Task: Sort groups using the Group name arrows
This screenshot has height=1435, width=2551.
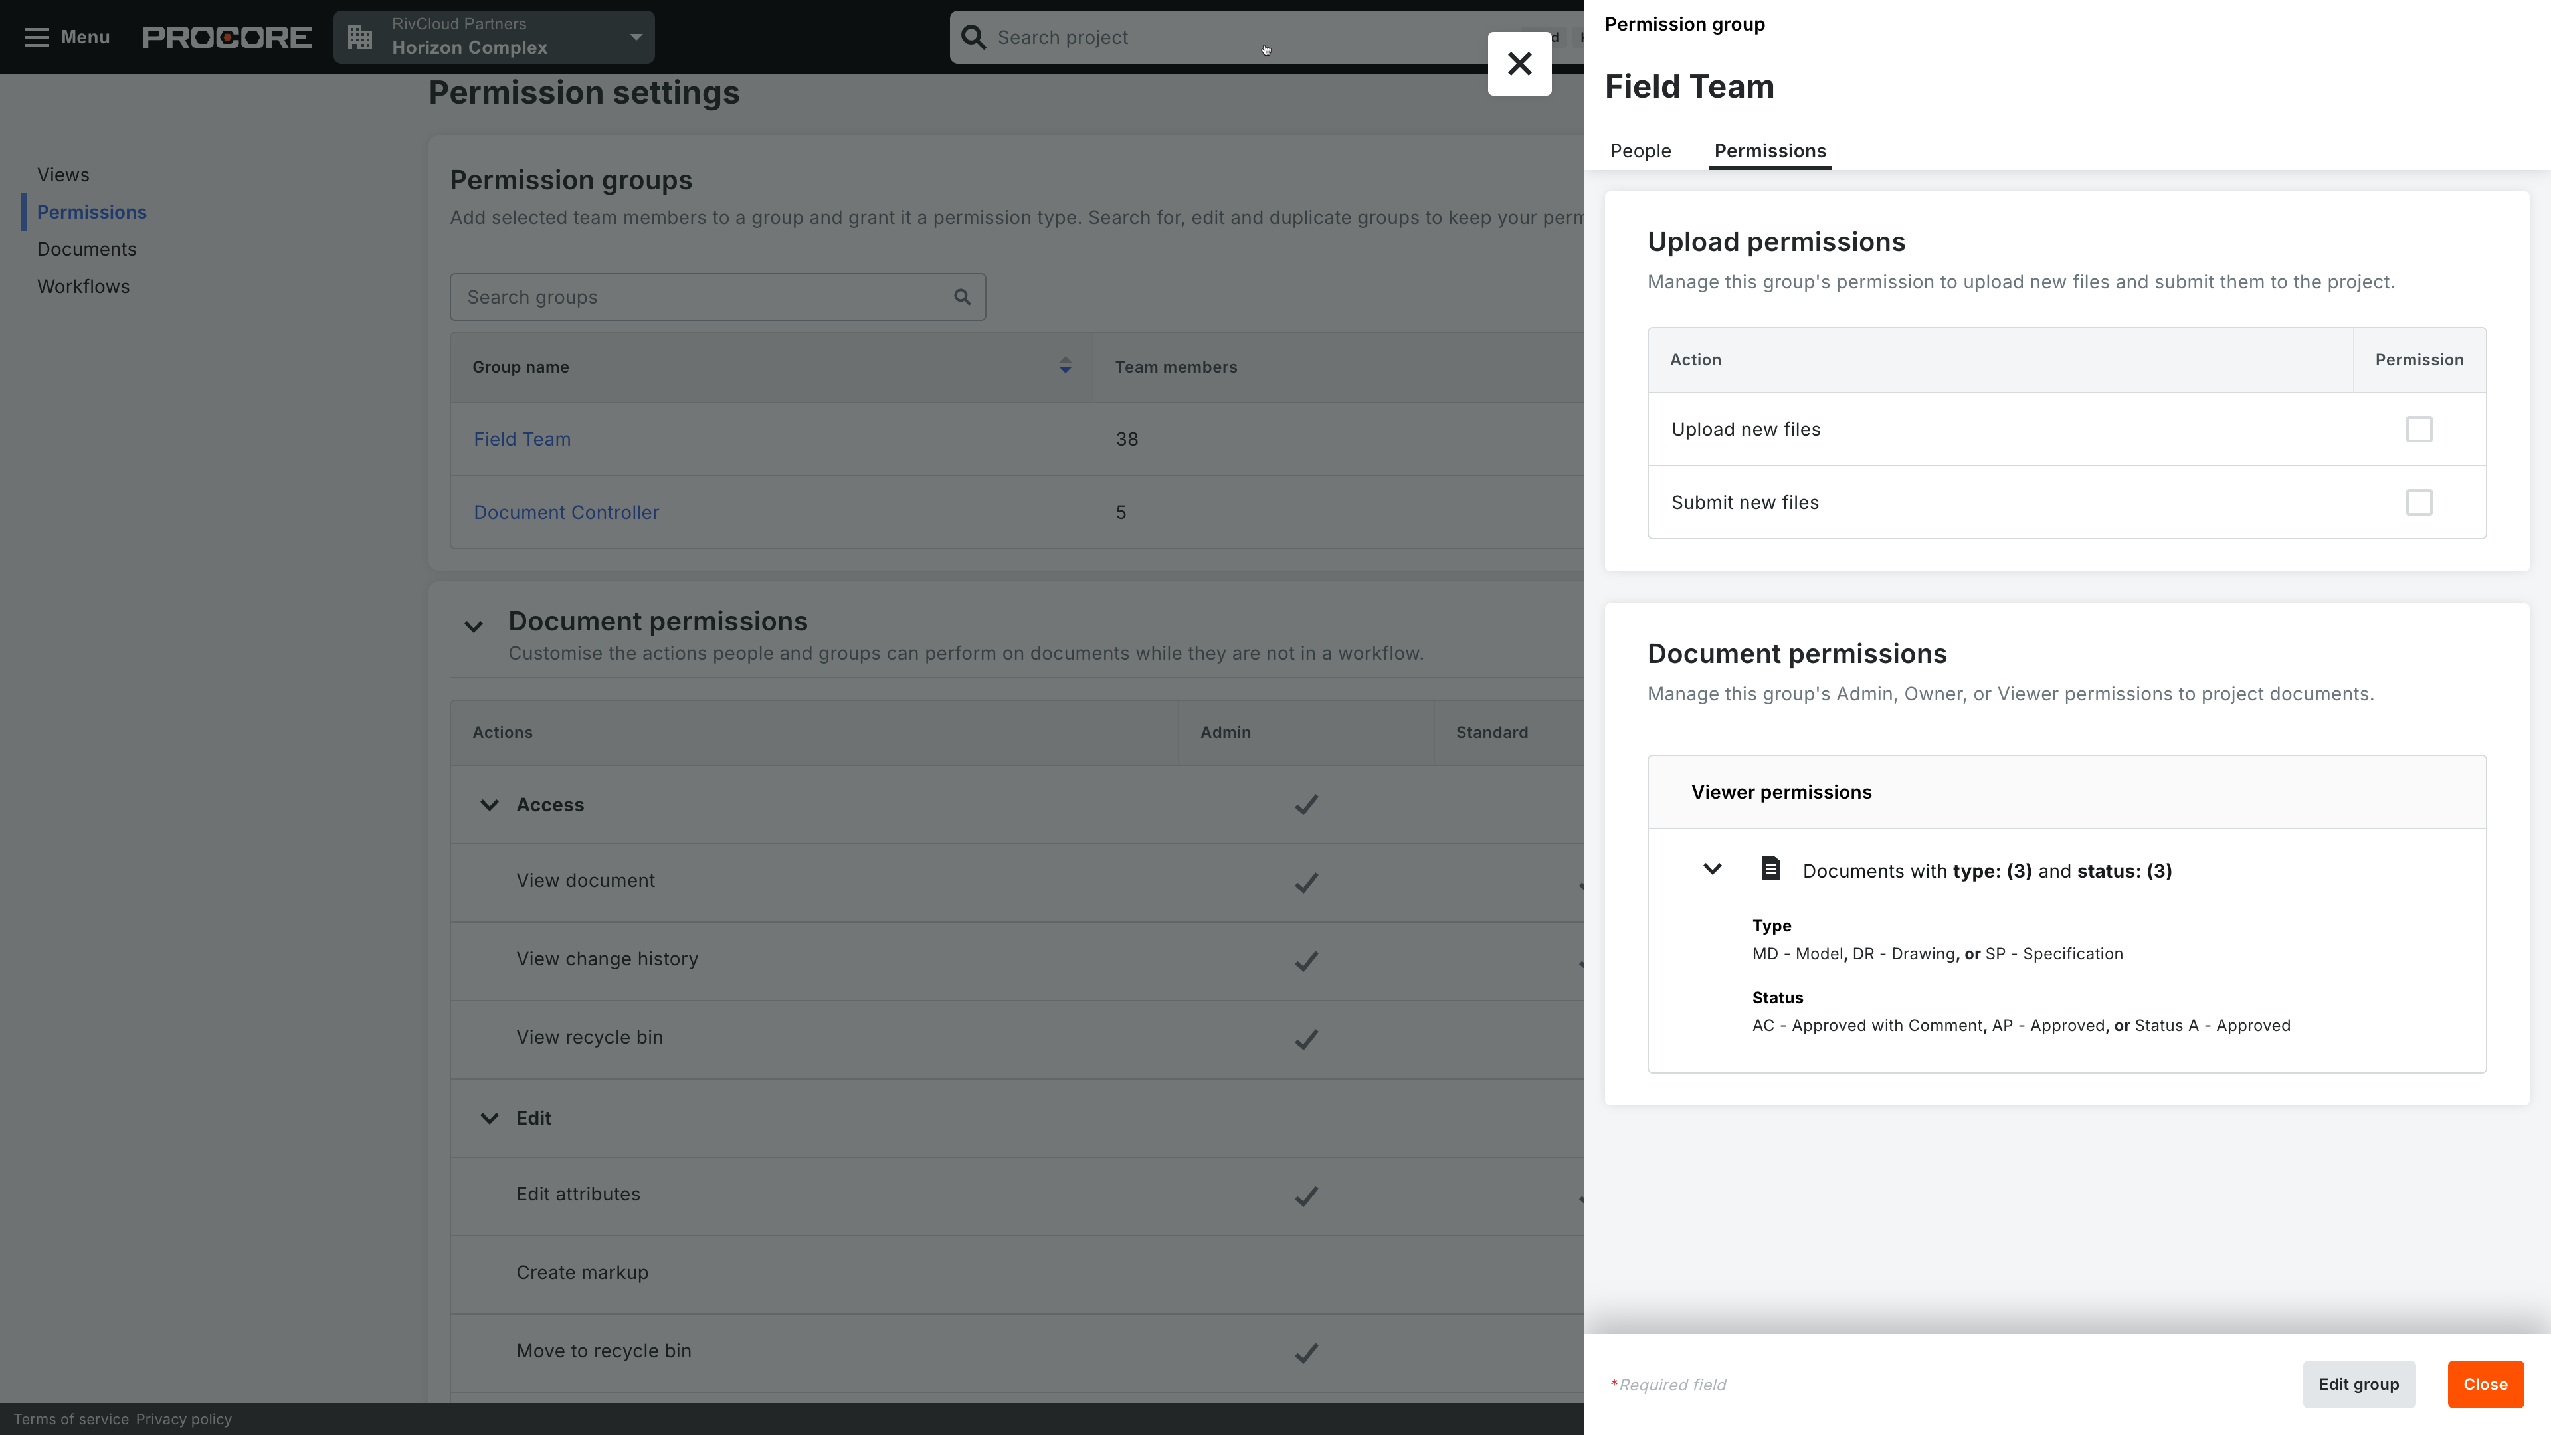Action: click(1064, 367)
